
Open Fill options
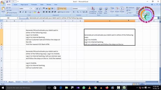click(129, 10)
